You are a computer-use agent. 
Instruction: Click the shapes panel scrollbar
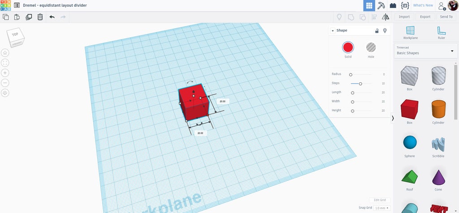point(456,92)
